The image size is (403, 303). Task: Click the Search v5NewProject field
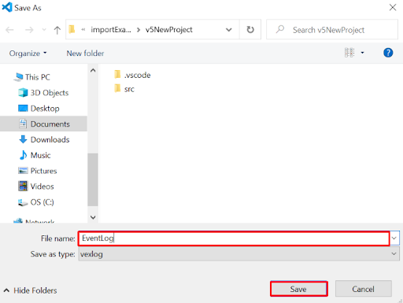coord(332,29)
